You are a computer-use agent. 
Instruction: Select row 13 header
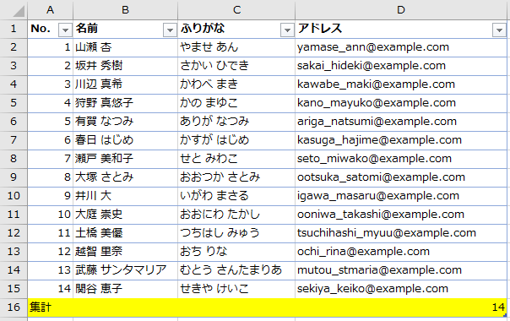click(x=14, y=252)
